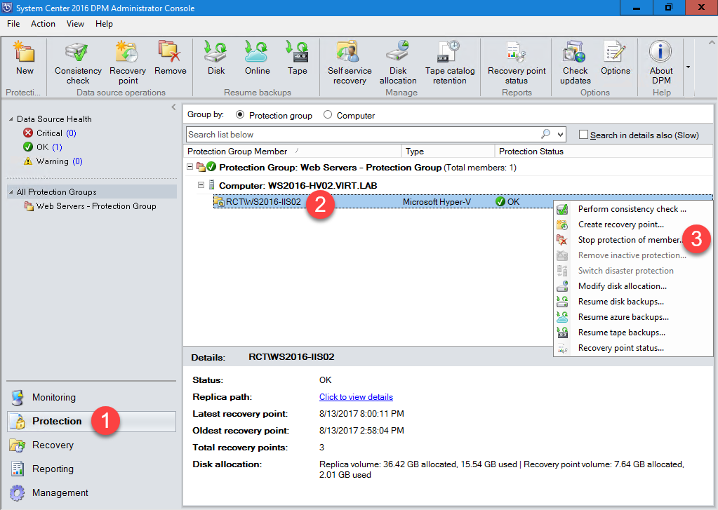This screenshot has height=510, width=718.
Task: Open the File menu
Action: pyautogui.click(x=13, y=24)
